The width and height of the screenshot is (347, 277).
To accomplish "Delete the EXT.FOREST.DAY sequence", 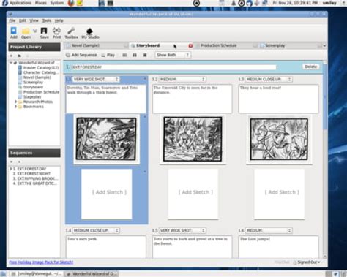I will pyautogui.click(x=310, y=67).
